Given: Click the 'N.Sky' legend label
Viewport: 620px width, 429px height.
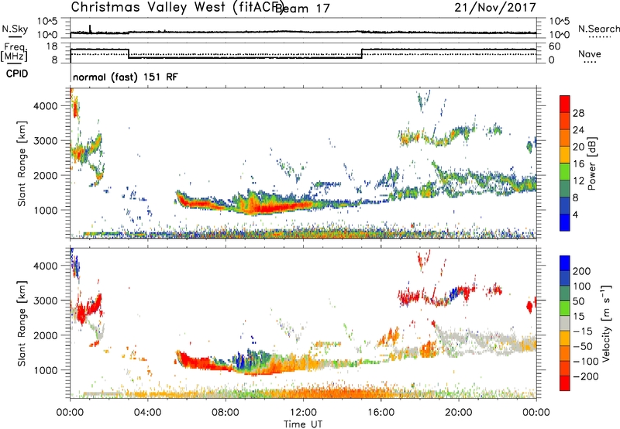Looking at the screenshot, I should 15,29.
